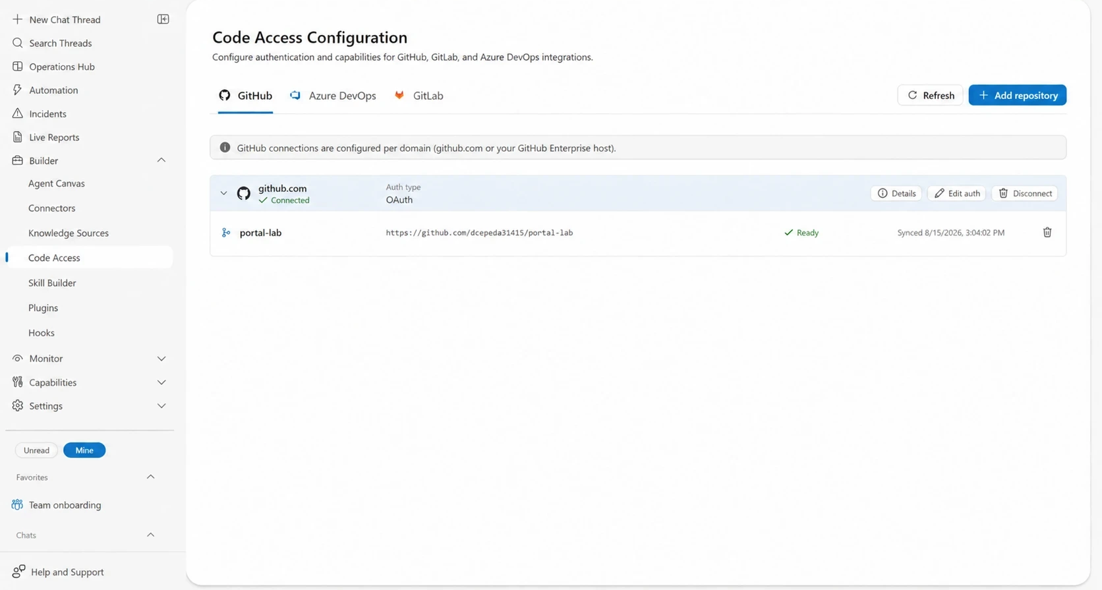
Task: Expand the Monitor section chevron
Action: 161,359
